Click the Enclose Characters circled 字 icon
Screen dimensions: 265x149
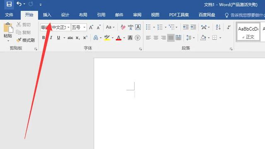click(x=137, y=38)
